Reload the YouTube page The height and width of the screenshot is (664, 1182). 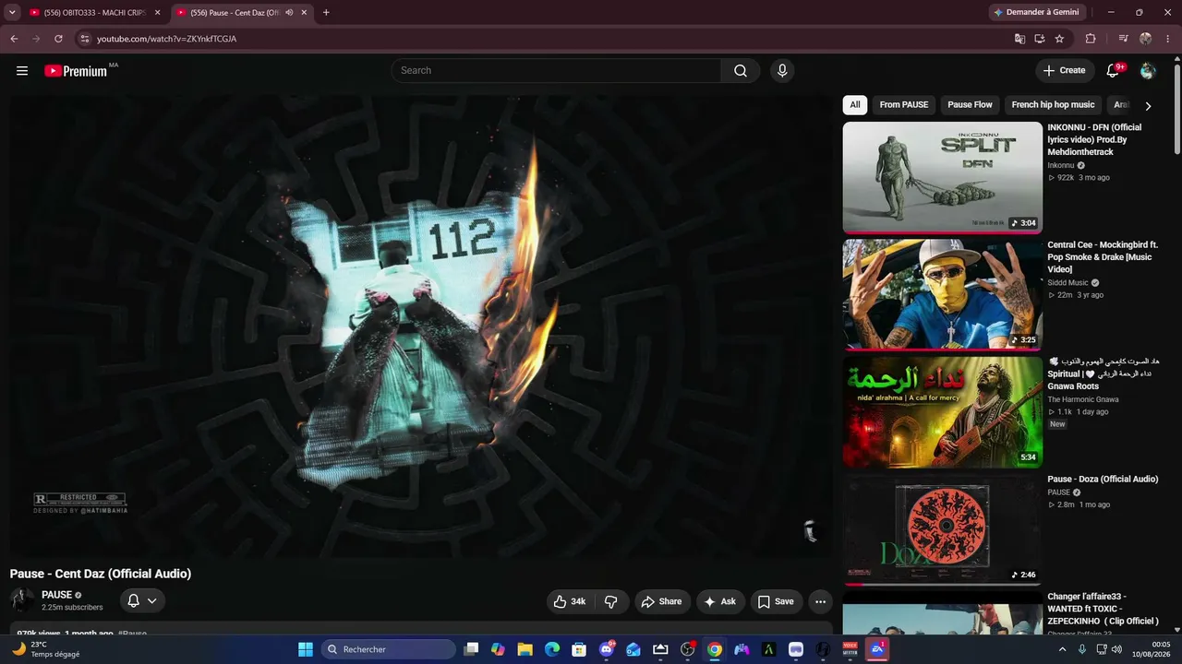point(58,39)
